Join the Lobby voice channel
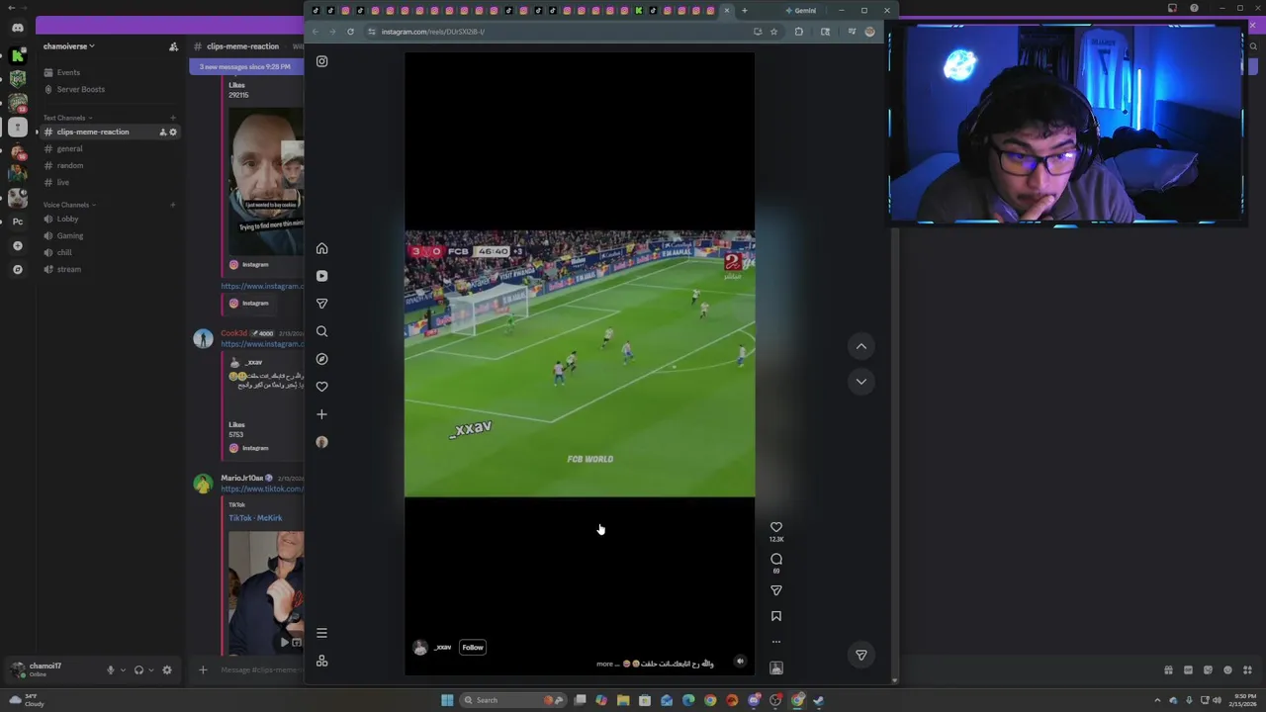This screenshot has width=1266, height=712. 109,219
